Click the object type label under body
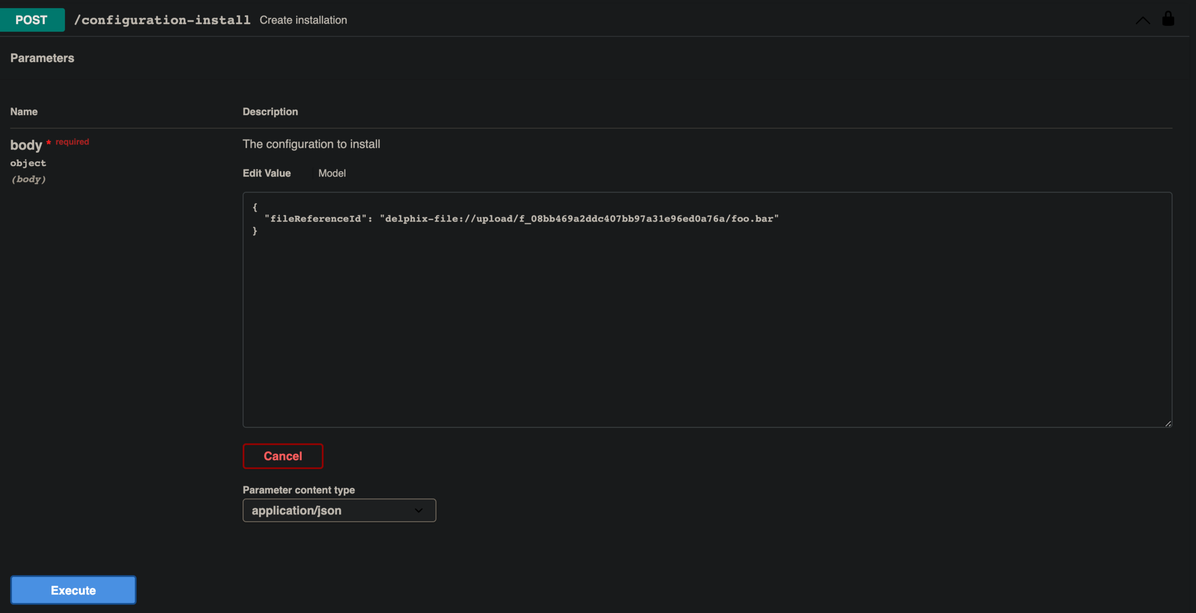Screen dimensions: 1196x613 (28, 163)
